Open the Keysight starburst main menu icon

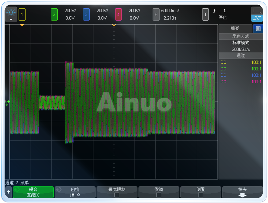coord(11,14)
